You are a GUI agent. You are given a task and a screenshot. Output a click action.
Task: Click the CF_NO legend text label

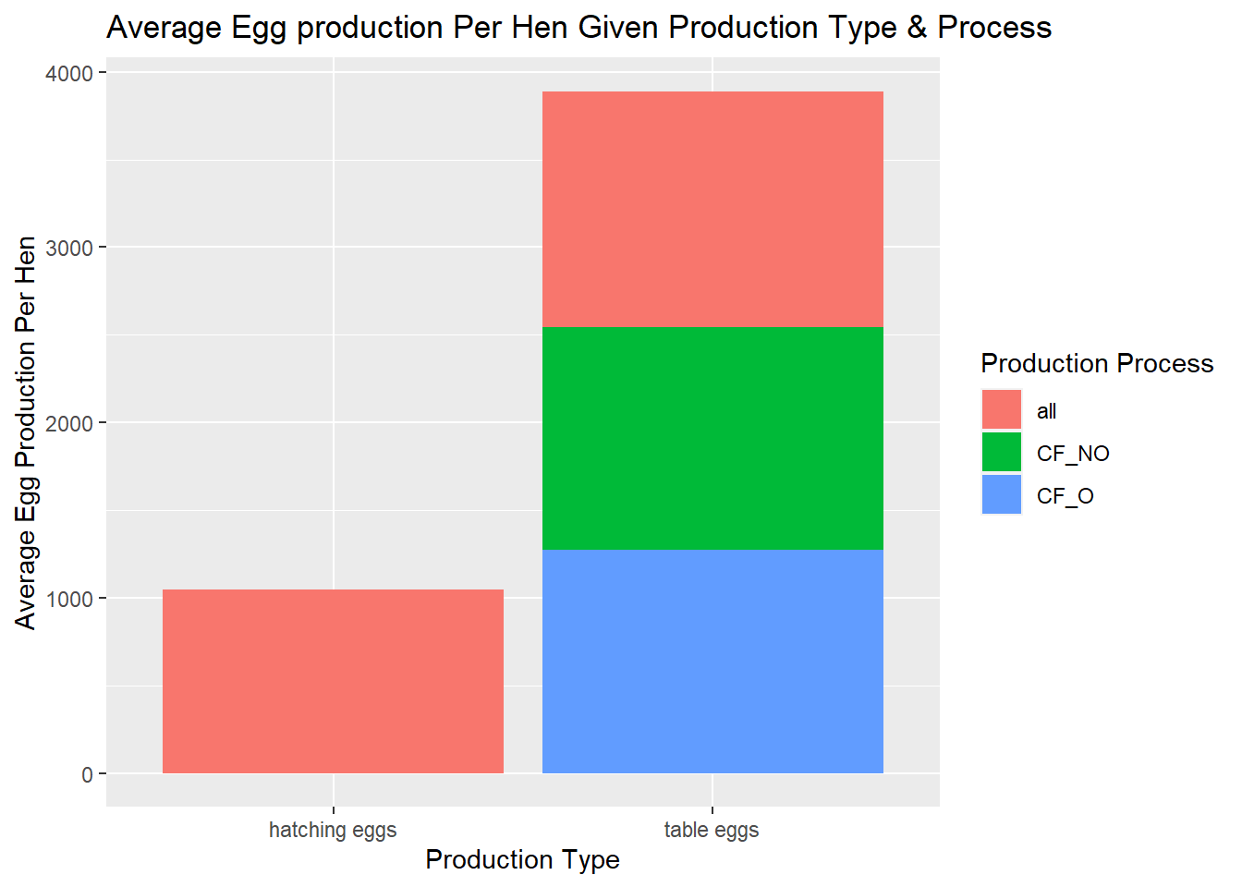1073,454
